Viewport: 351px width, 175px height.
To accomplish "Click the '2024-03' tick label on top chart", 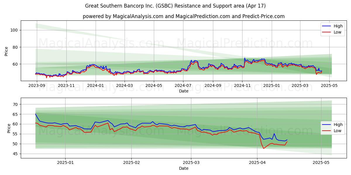I will pyautogui.click(x=125, y=85).
